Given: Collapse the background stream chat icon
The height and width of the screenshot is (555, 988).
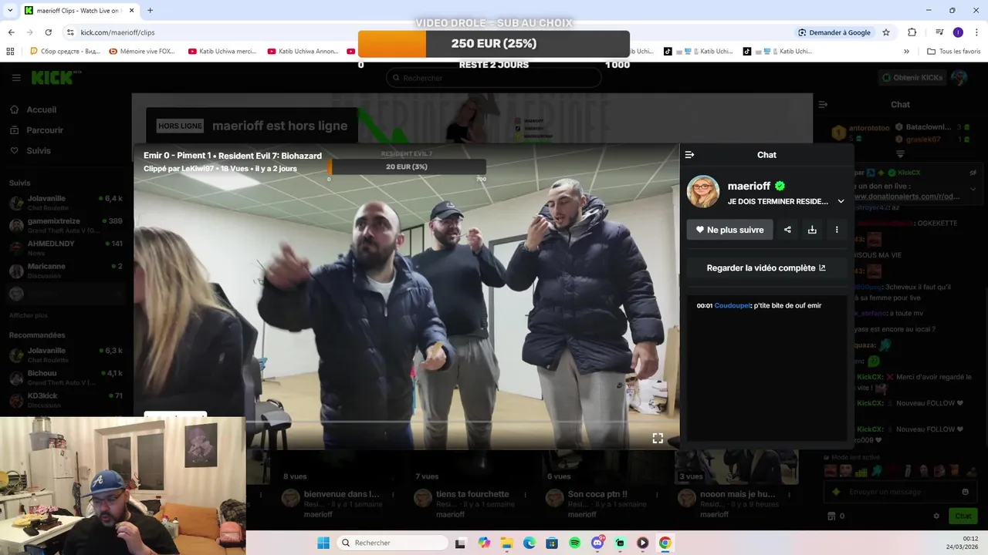Looking at the screenshot, I should 823,104.
